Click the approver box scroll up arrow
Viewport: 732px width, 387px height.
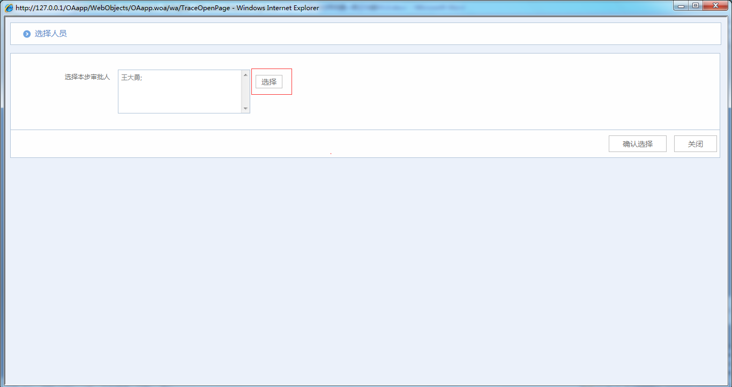tap(246, 74)
